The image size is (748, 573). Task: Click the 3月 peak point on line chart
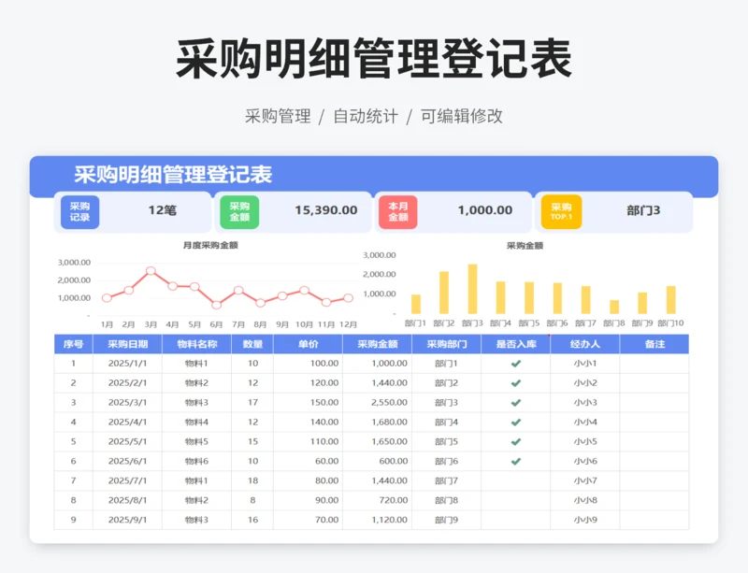pyautogui.click(x=151, y=270)
